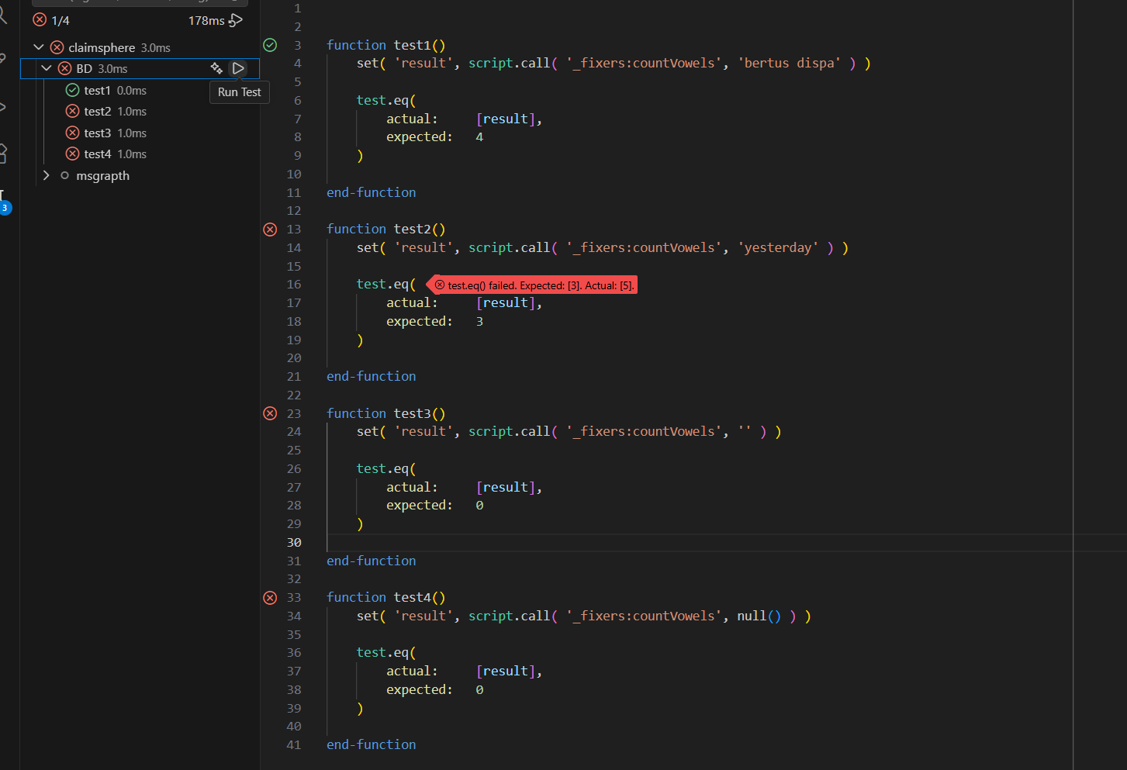1127x770 pixels.
Task: Select the test2 row in the test tree
Action: [x=140, y=111]
